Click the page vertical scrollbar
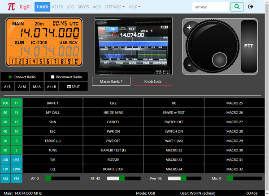The image size is (269, 196). tap(267, 98)
